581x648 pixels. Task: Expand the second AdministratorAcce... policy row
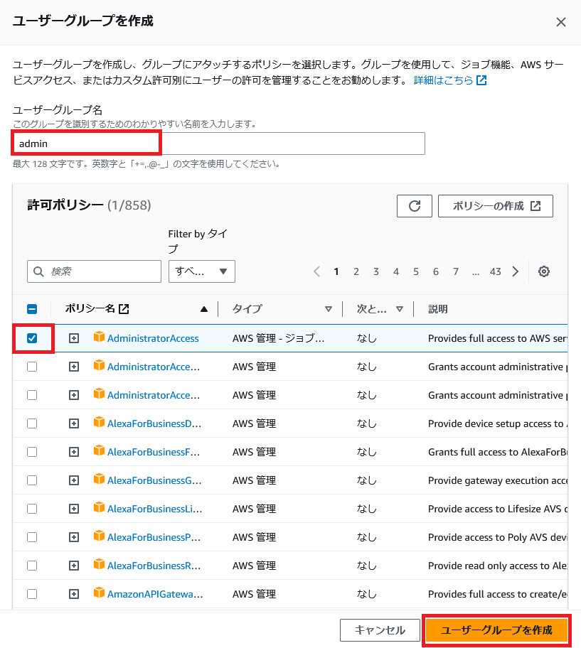pos(74,367)
